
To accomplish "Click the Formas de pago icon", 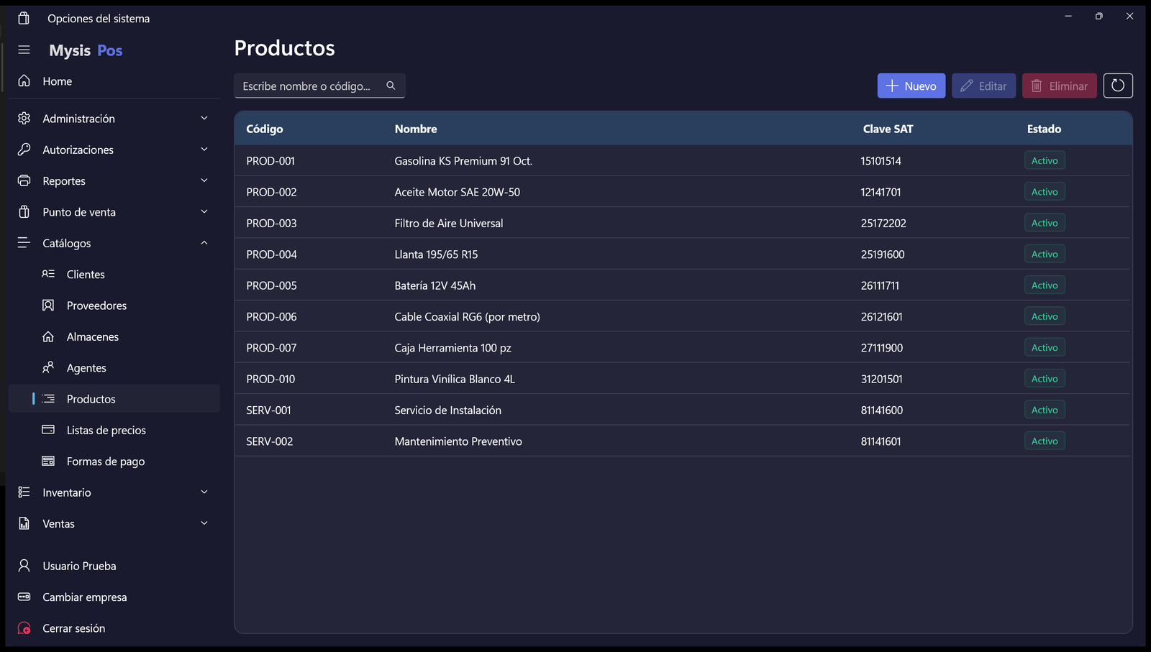I will (x=48, y=461).
